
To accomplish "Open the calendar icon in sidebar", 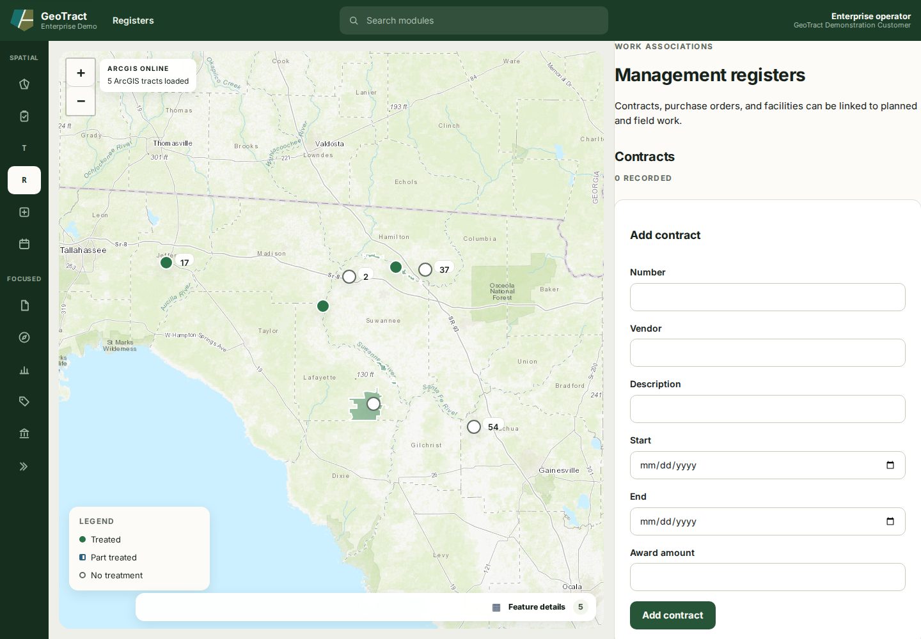I will tap(24, 244).
